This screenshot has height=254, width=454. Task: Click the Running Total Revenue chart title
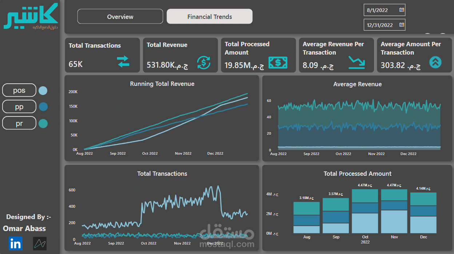[x=162, y=84]
